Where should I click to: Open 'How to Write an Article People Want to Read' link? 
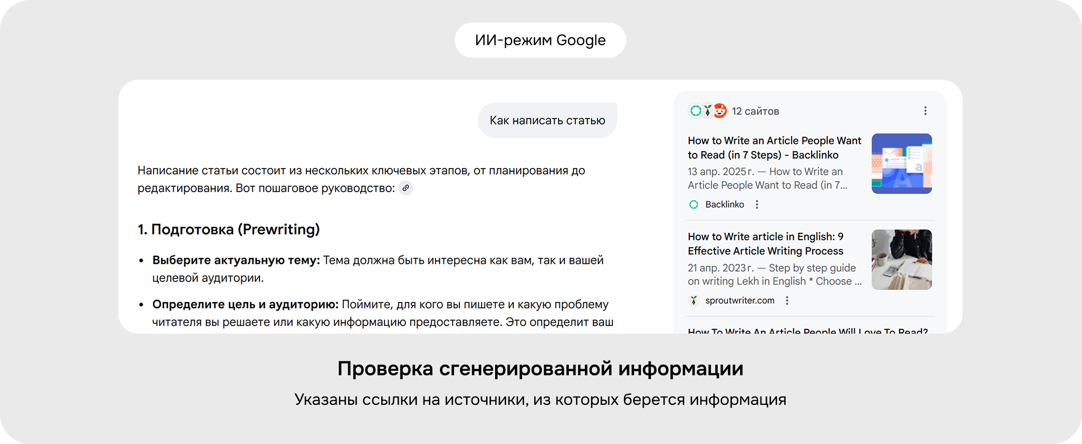[x=775, y=147]
